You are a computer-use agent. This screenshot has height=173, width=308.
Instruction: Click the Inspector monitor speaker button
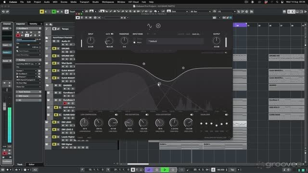tap(22, 35)
